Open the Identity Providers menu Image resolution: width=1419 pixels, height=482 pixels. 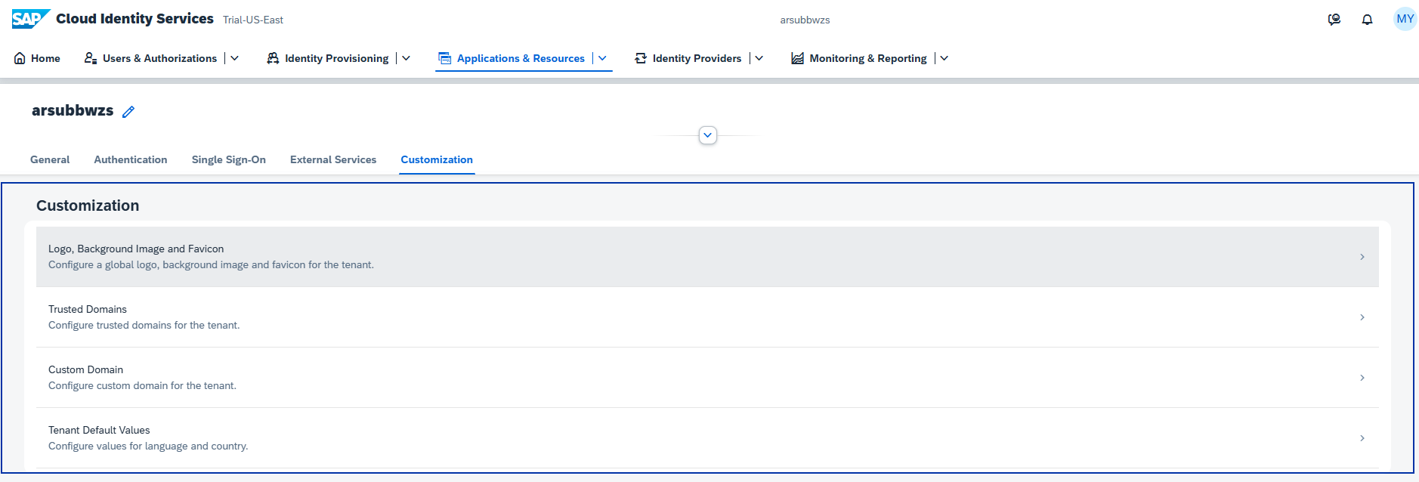[697, 58]
